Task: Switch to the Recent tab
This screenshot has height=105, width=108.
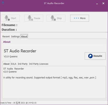Action: pos(6,36)
